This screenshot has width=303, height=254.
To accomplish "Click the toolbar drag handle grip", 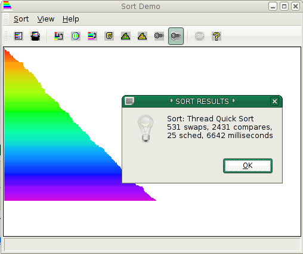I will click(6, 36).
